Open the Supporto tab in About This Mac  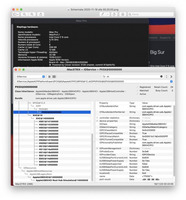coord(165,38)
